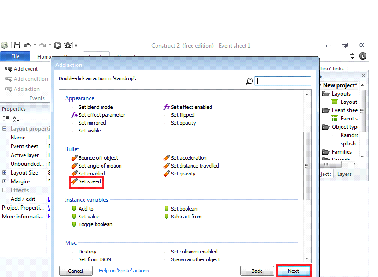Select the Set effect enabled action
Screen dimensions: 378x277
(x=188, y=107)
